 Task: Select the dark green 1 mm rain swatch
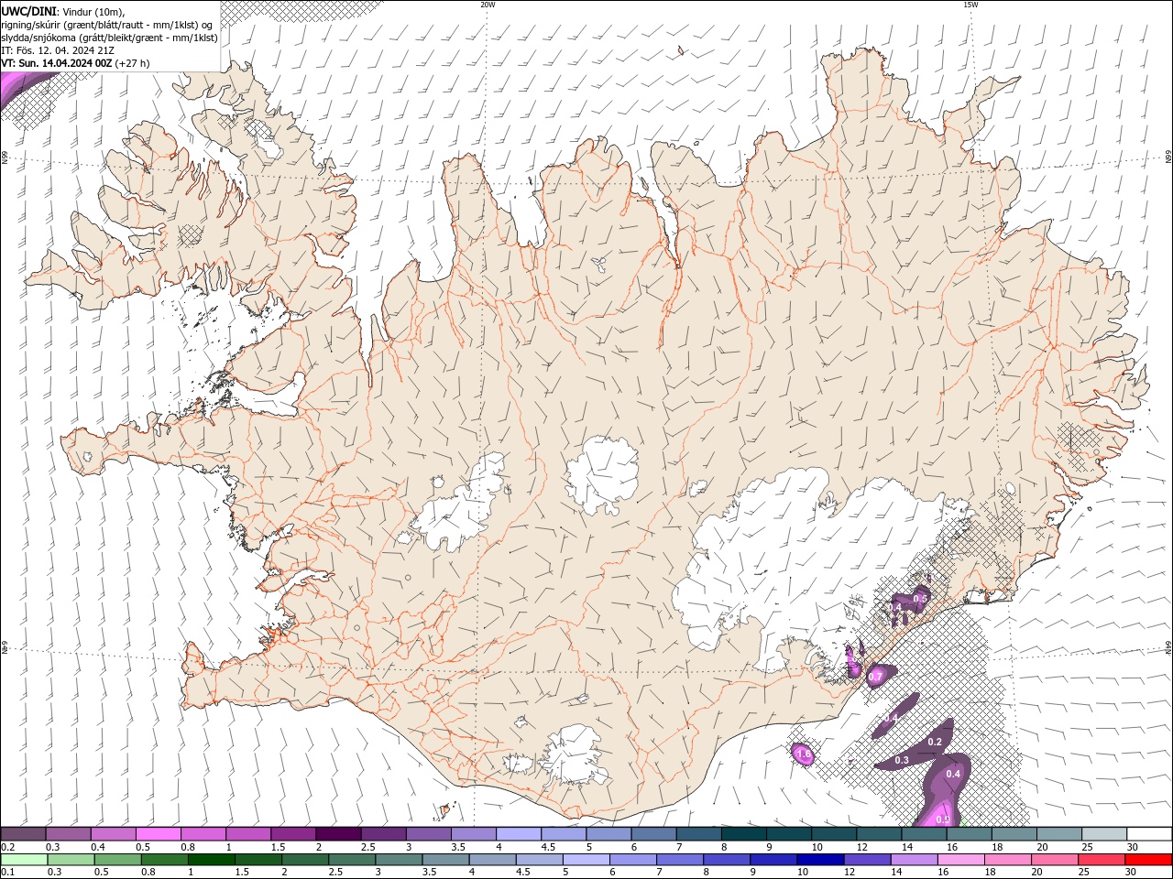tap(212, 860)
